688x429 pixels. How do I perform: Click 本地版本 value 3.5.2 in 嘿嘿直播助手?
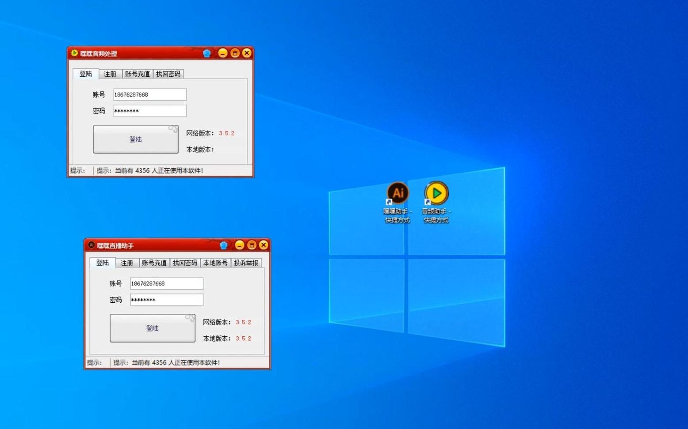[244, 339]
